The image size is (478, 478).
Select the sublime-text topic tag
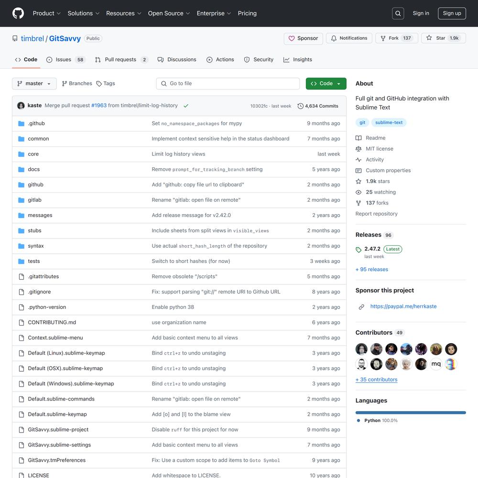coord(389,122)
